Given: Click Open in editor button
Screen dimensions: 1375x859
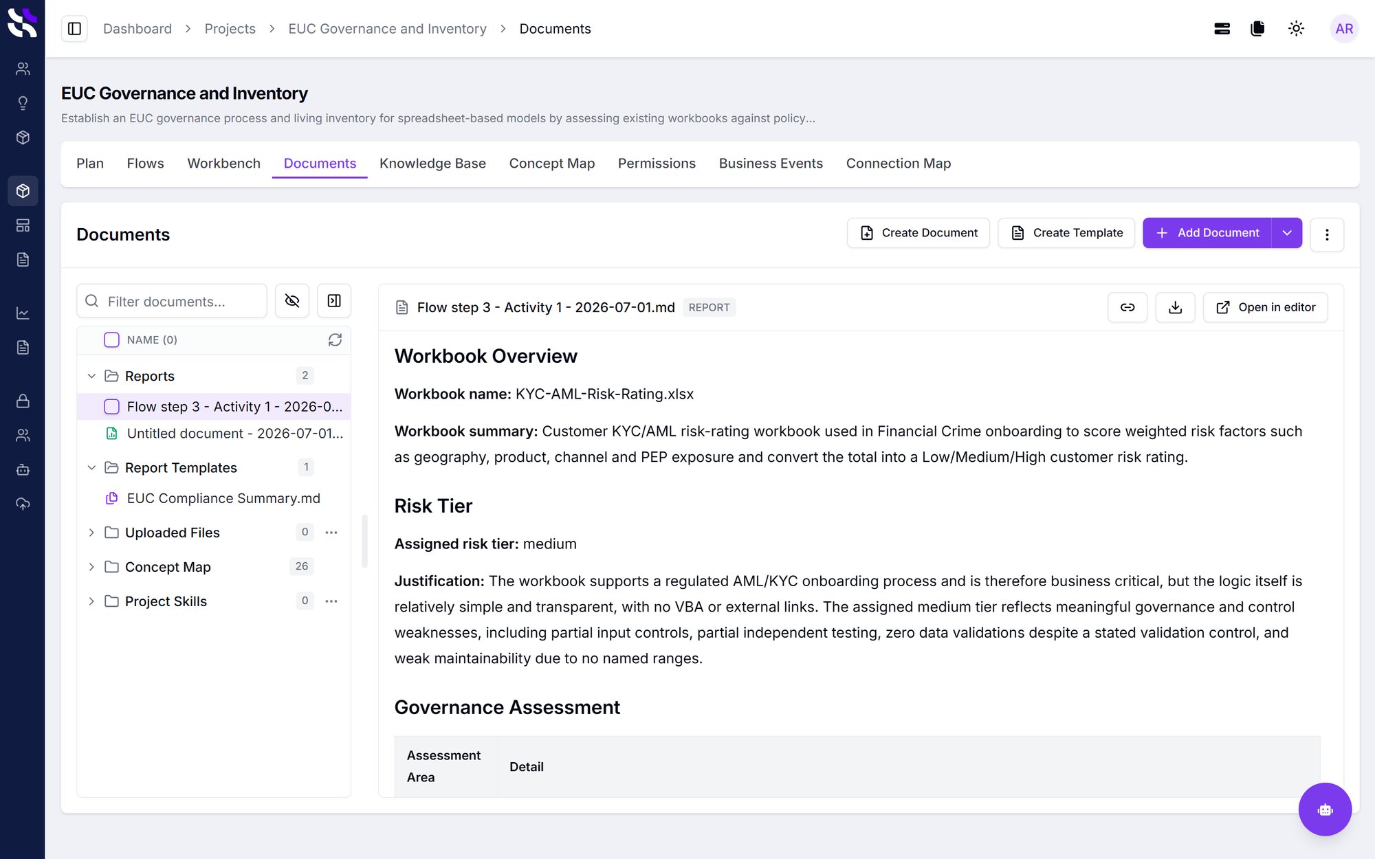Looking at the screenshot, I should (x=1266, y=307).
